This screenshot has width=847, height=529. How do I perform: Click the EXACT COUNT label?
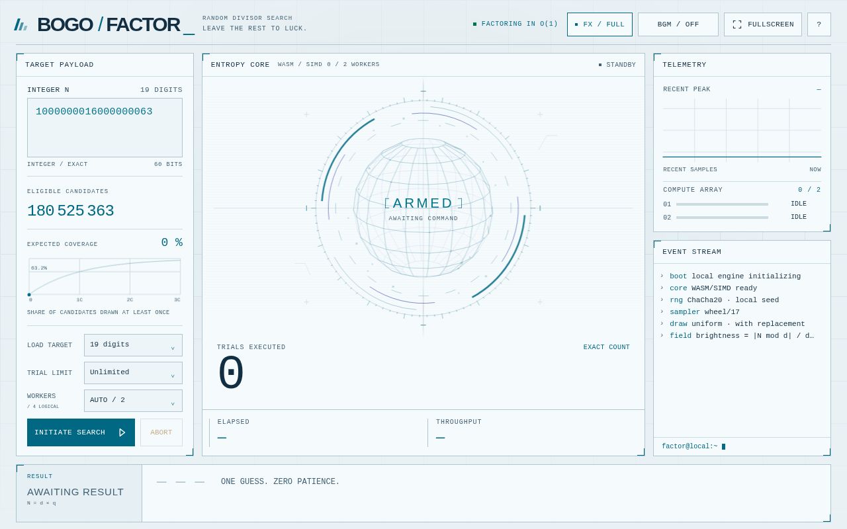[607, 347]
